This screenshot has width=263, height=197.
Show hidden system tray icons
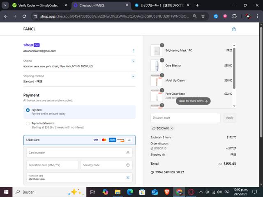[201, 192]
